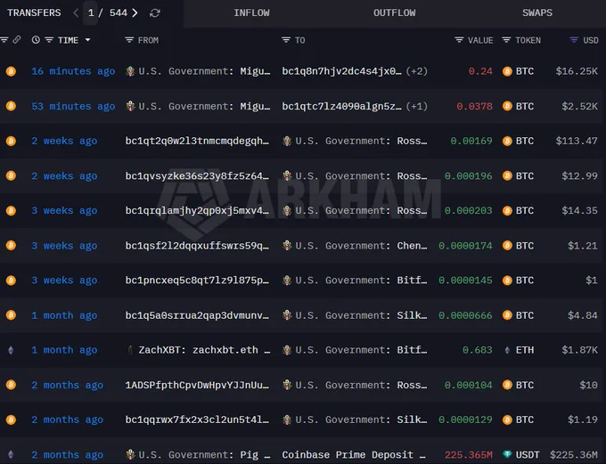Select value 0.683 ETH
The width and height of the screenshot is (606, 464).
pyautogui.click(x=478, y=350)
